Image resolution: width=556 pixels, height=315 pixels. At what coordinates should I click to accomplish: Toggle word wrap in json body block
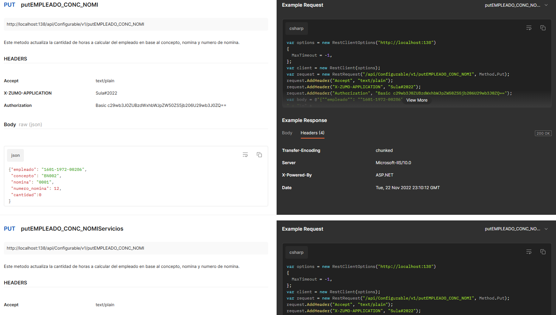click(245, 155)
